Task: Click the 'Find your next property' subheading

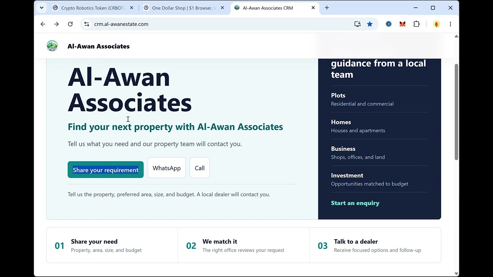Action: click(175, 127)
